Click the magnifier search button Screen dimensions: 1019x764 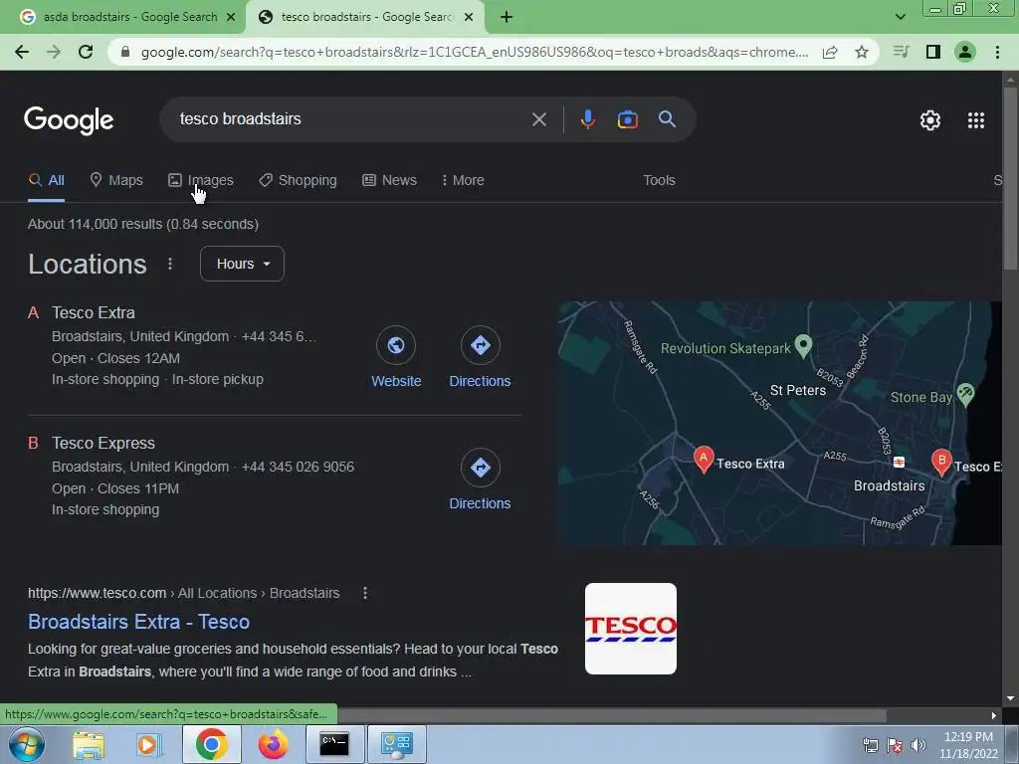point(667,119)
